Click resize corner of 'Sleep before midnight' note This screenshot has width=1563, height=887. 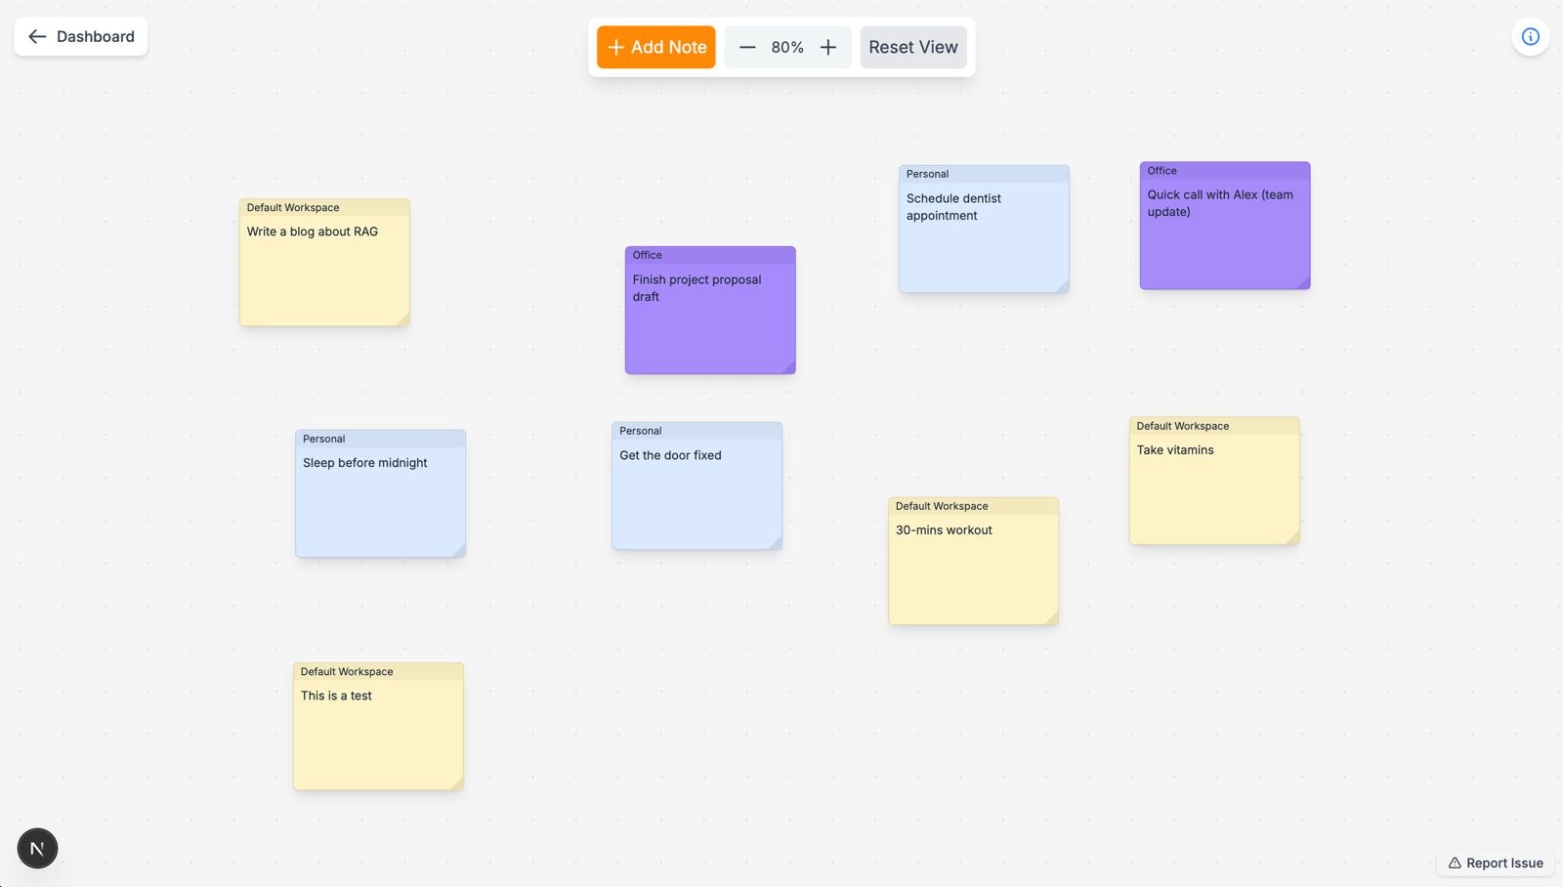459,551
